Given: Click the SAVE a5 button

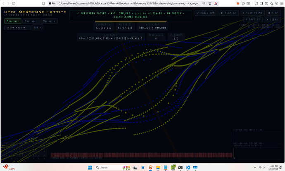Looking at the screenshot, I should 252,19.
